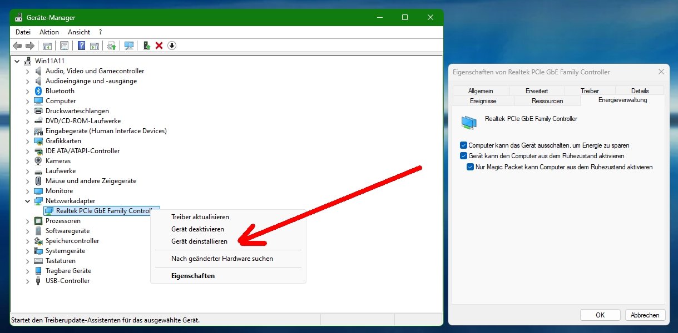The height and width of the screenshot is (333, 678).
Task: Collapse the Netzwerkadapter category
Action: [x=28, y=201]
